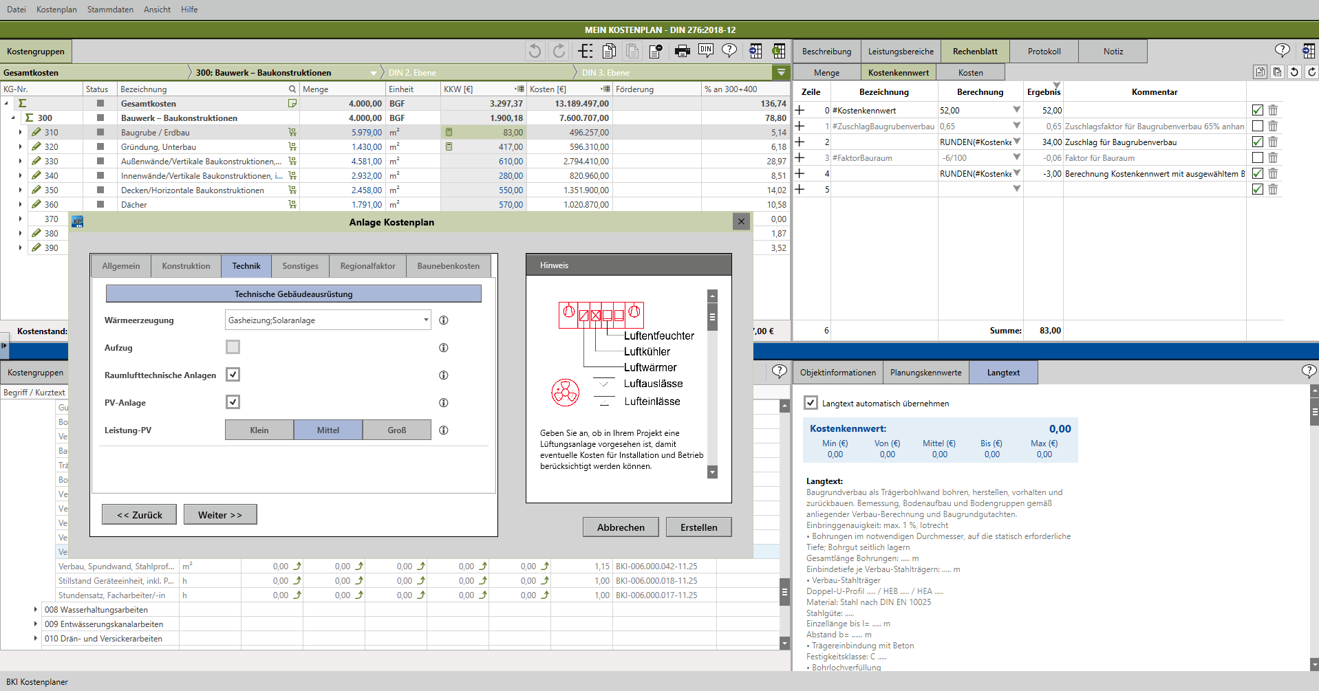Enable the Aufzug checkbox
Viewport: 1319px width, 691px height.
tap(233, 347)
